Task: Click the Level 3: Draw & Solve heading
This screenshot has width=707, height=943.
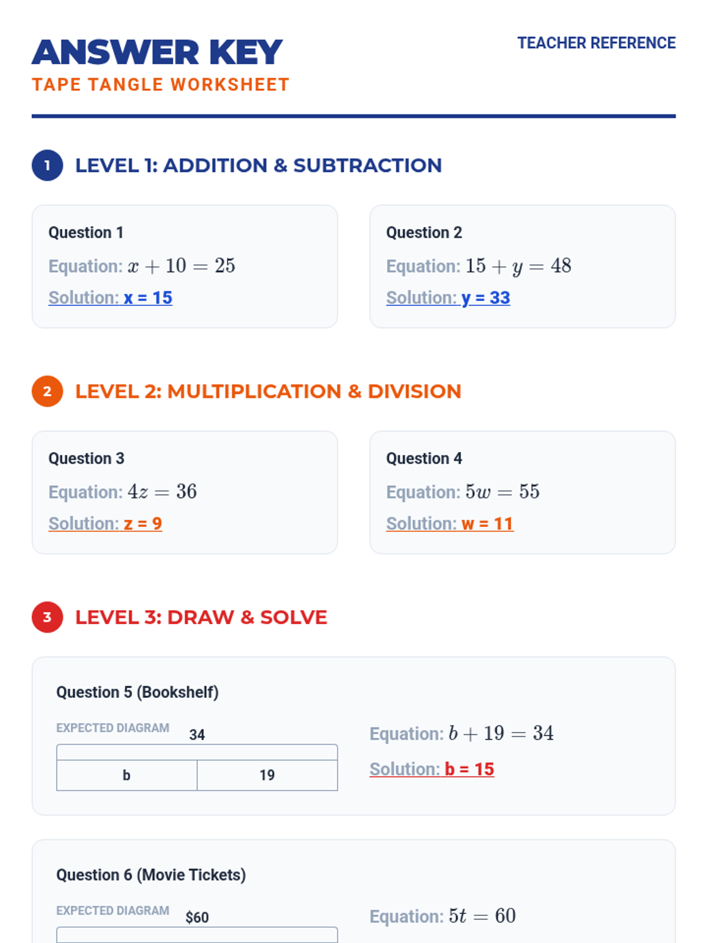Action: click(201, 617)
